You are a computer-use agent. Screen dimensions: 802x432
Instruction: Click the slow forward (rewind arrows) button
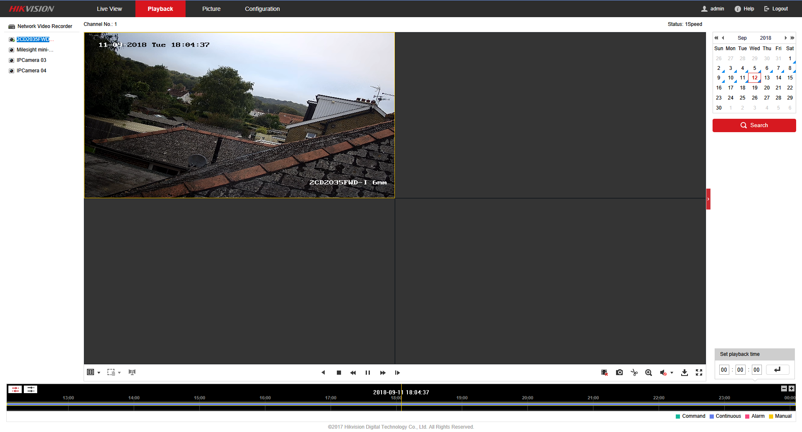click(353, 373)
